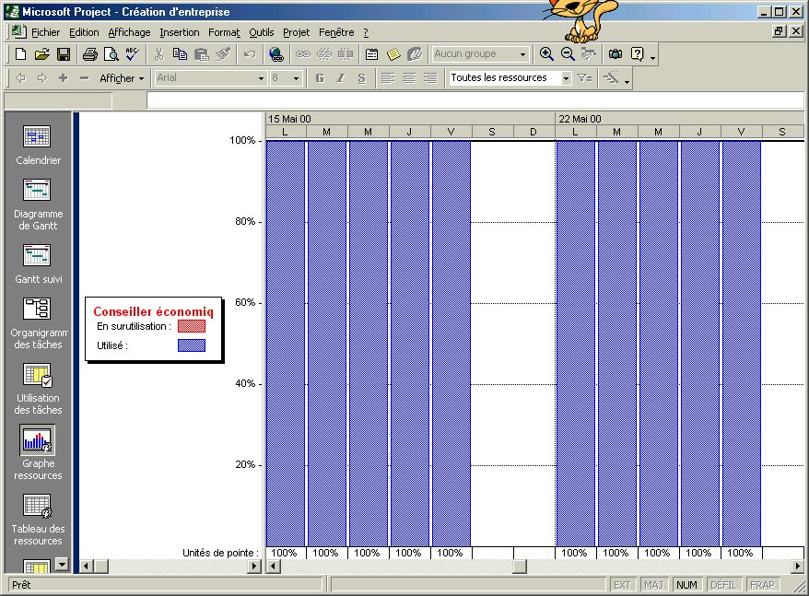809x596 pixels.
Task: Click the Outdent left arrow icon
Action: (20, 78)
